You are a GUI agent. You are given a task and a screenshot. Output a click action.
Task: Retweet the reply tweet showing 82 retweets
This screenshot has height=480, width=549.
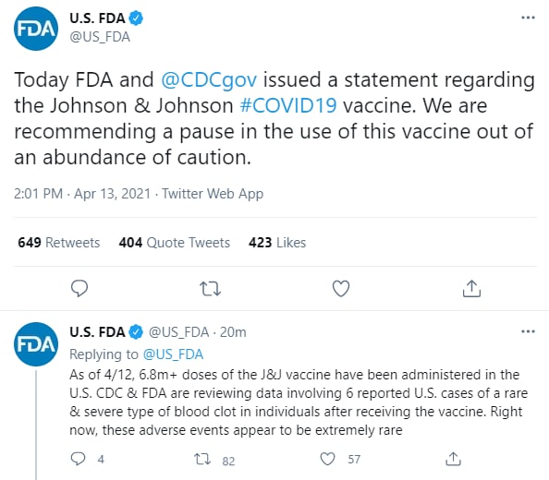[202, 459]
